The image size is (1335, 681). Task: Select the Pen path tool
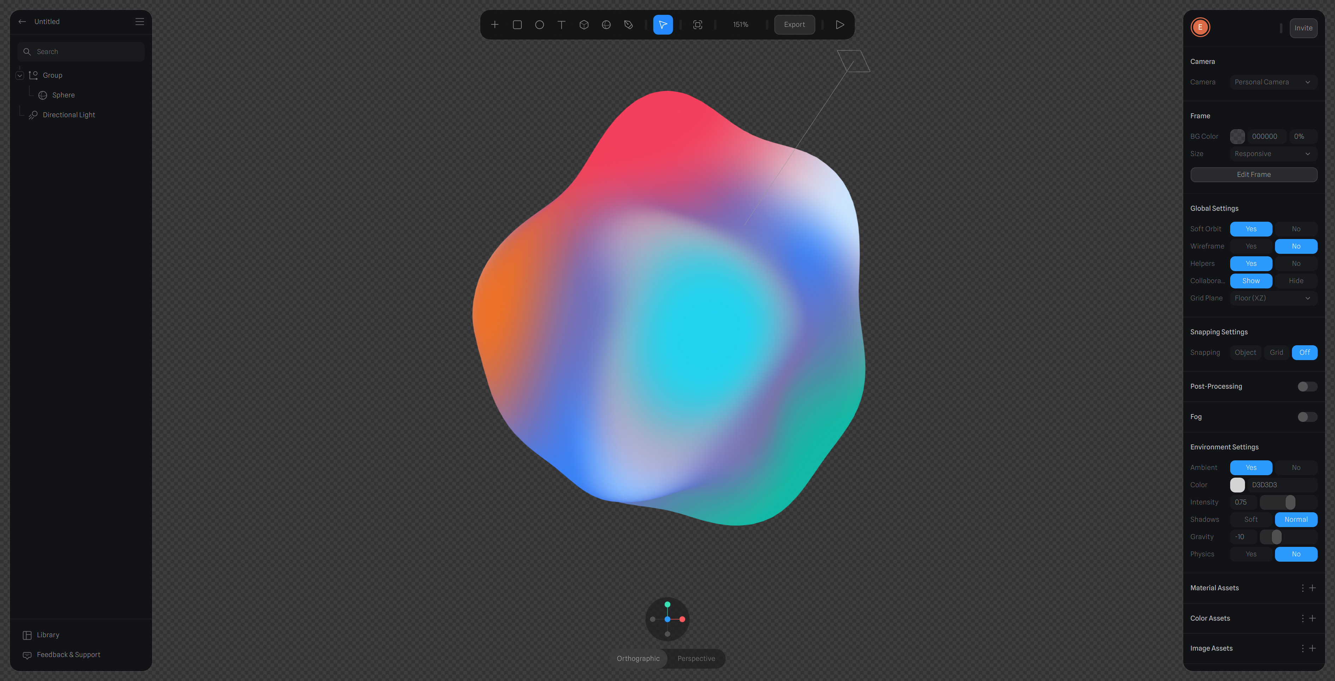[628, 24]
